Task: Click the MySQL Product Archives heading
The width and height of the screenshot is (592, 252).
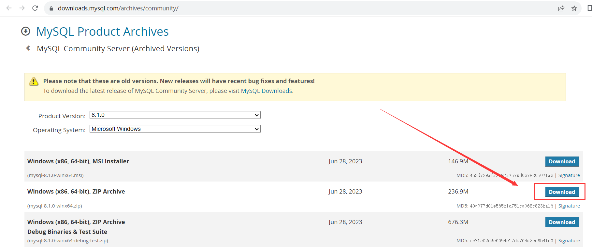Action: pos(102,31)
